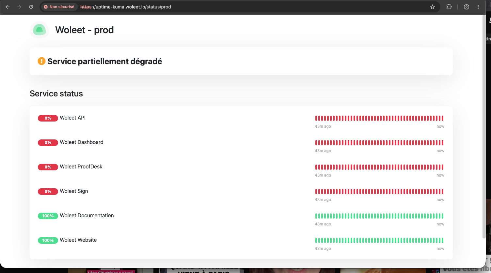Click the Woleet green logo

[x=40, y=30]
